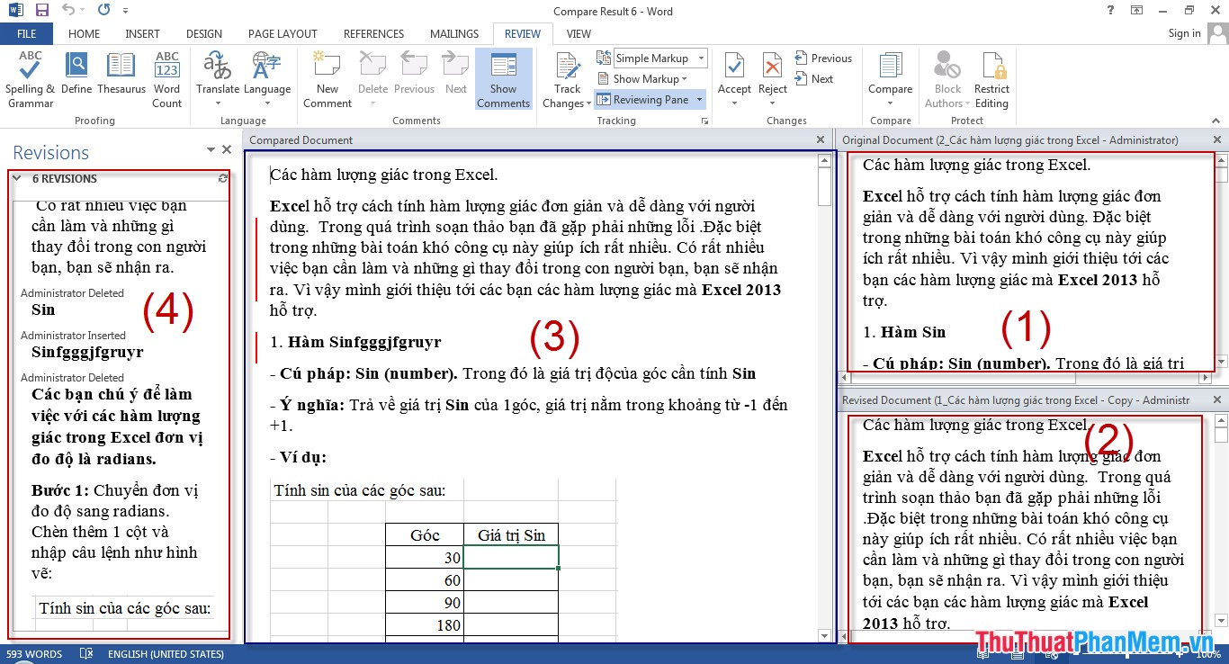Open Spelling & Grammar check
The height and width of the screenshot is (664, 1229).
coord(30,79)
